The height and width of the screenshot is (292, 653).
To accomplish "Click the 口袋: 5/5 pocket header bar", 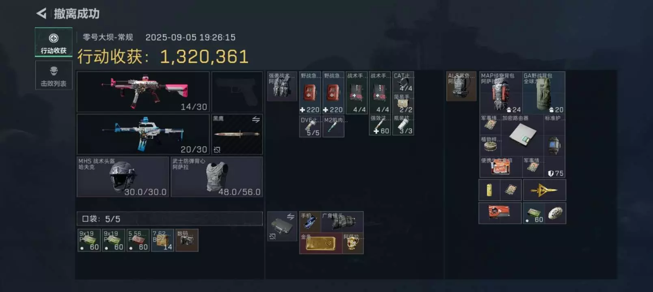I will (170, 219).
